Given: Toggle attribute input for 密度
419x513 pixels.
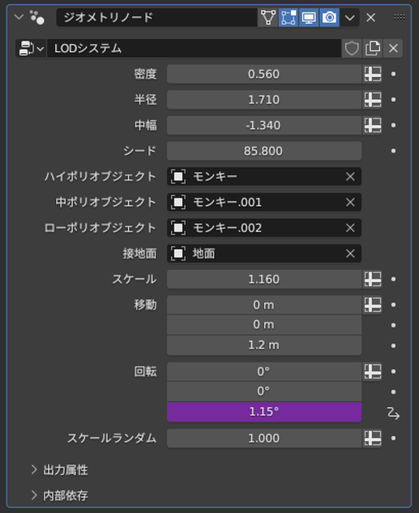Looking at the screenshot, I should tap(373, 74).
